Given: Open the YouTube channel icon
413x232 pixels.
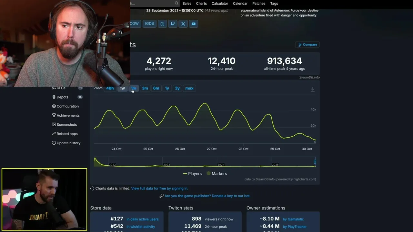Looking at the screenshot, I should [x=193, y=24].
